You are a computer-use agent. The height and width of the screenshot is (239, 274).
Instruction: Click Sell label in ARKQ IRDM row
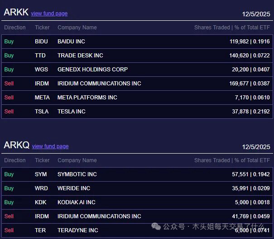click(x=9, y=216)
